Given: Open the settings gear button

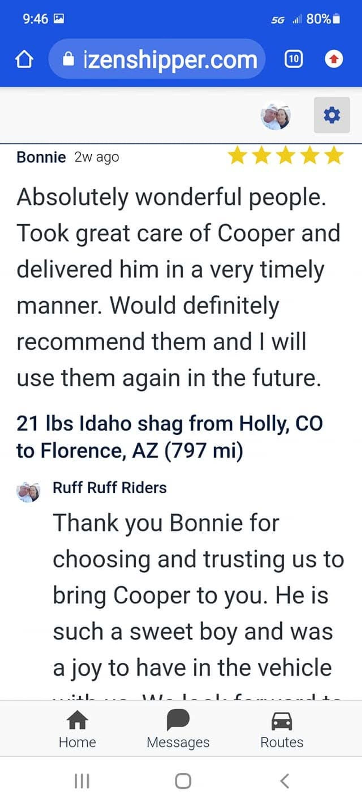Looking at the screenshot, I should click(332, 115).
